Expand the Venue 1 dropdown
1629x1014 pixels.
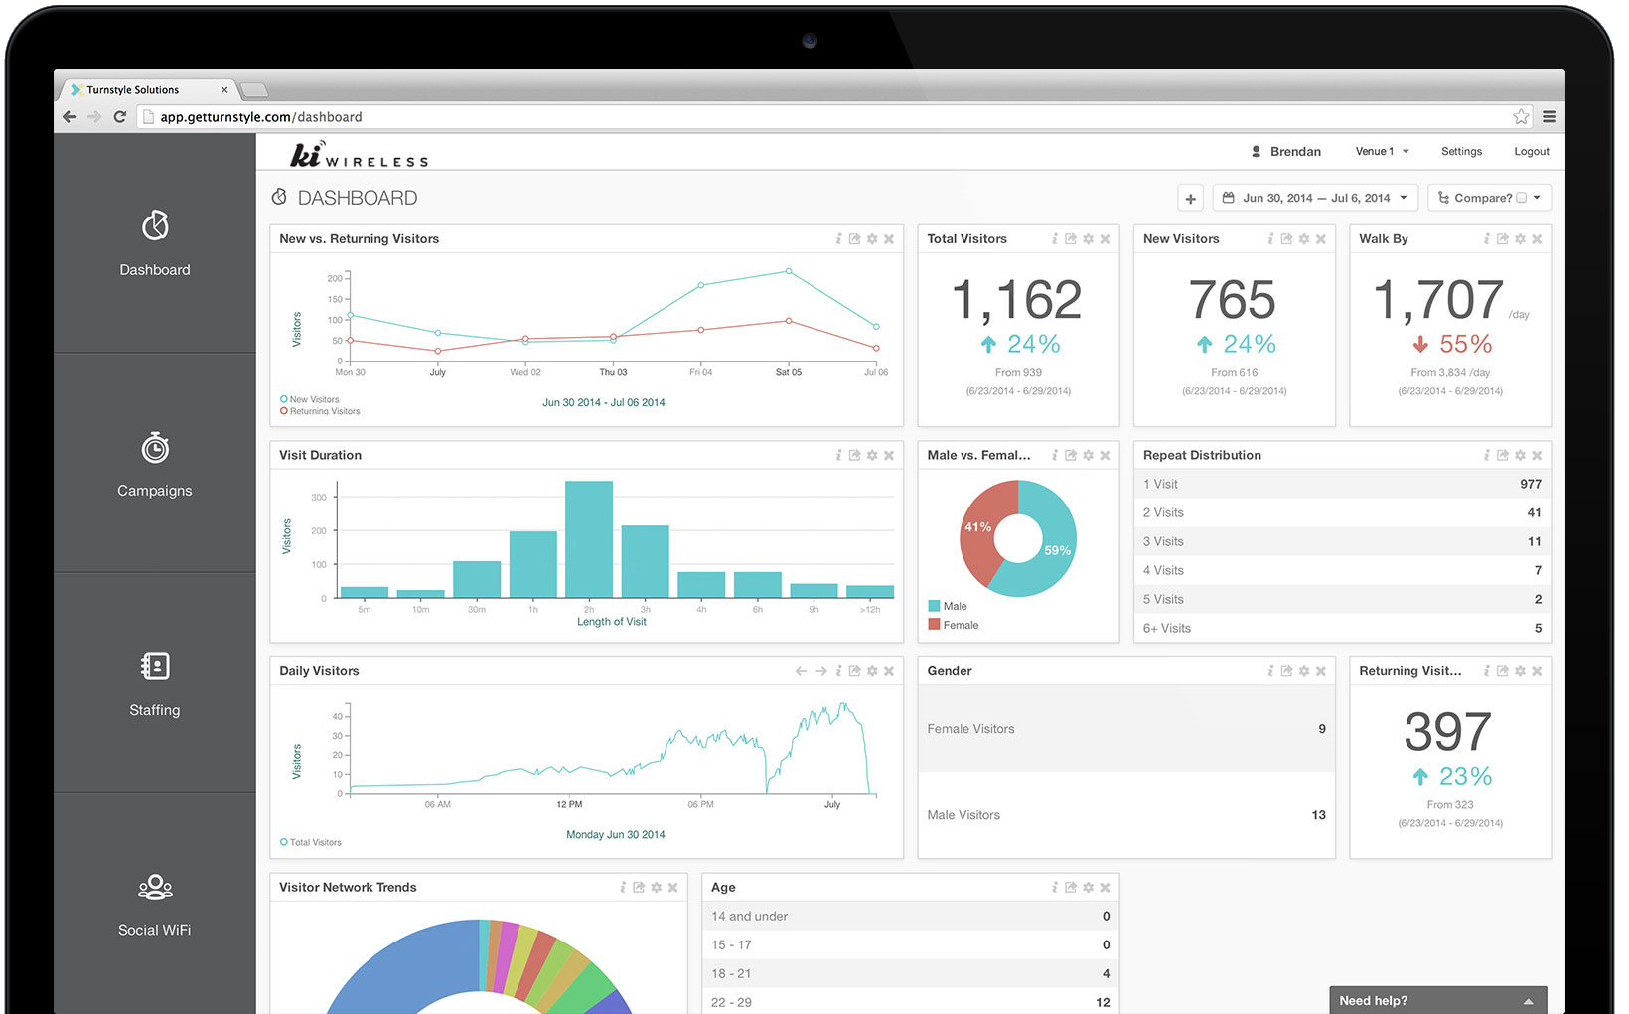(1382, 151)
